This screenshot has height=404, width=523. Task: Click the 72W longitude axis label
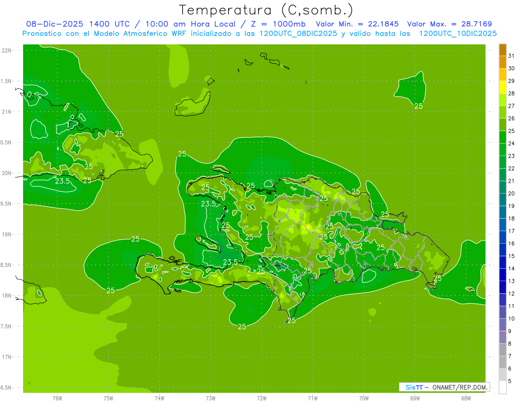(x=261, y=398)
